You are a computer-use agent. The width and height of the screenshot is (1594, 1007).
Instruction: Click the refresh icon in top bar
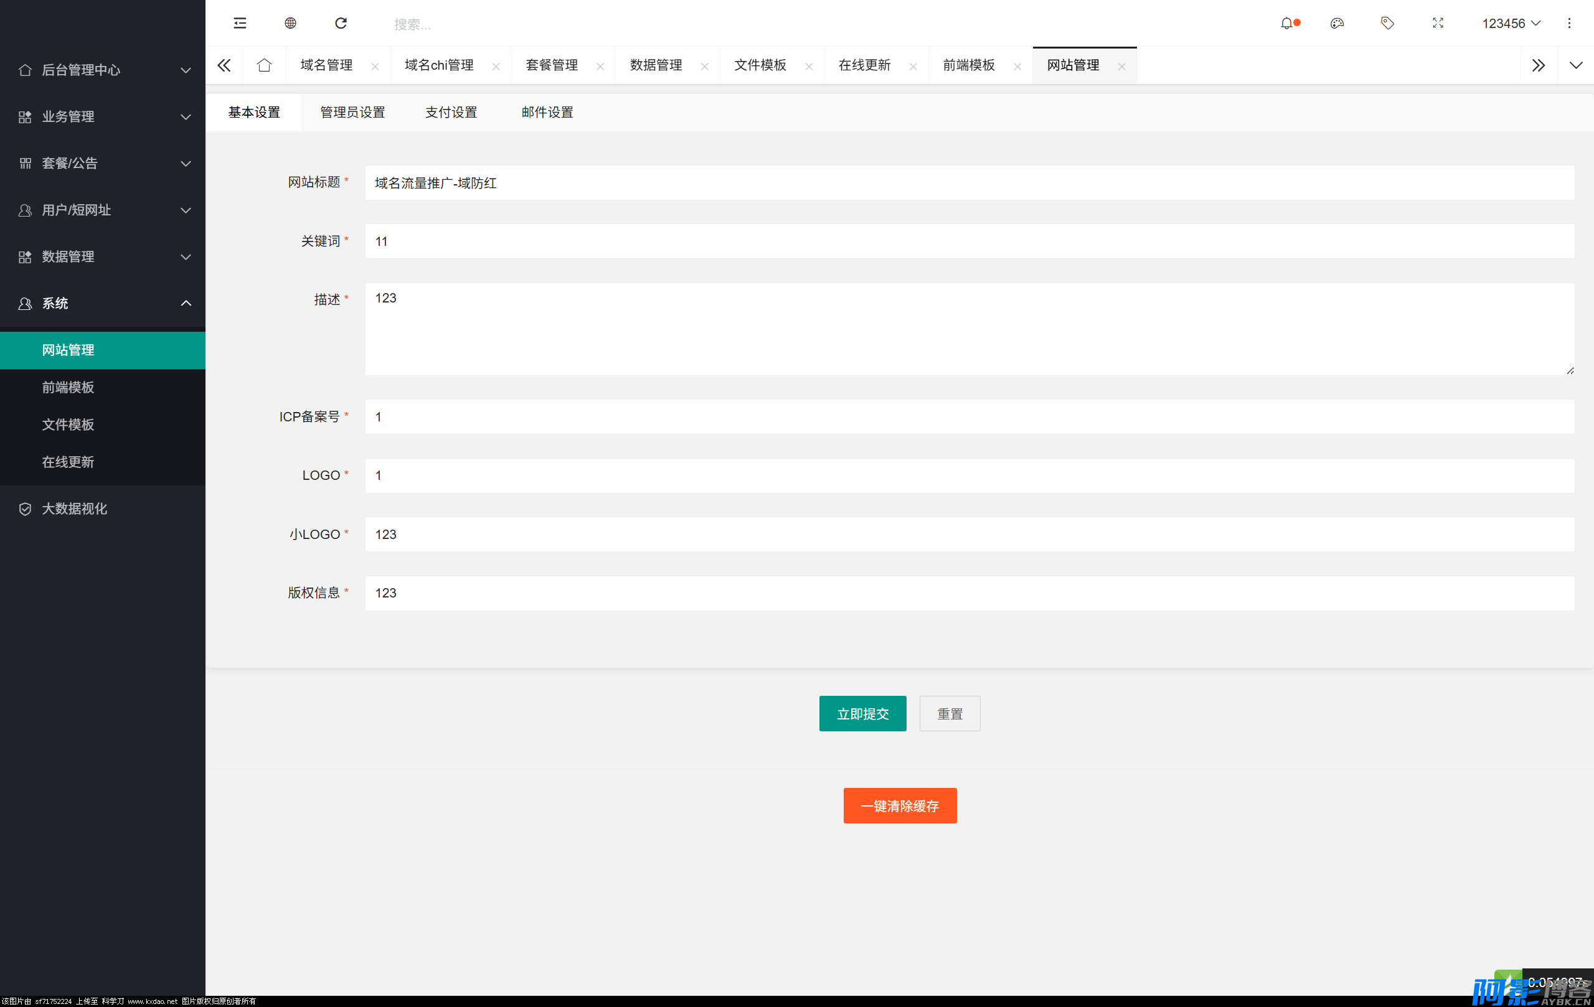pyautogui.click(x=341, y=23)
